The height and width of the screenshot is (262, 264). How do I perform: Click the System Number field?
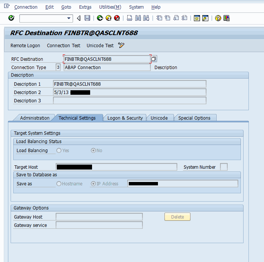point(224,167)
